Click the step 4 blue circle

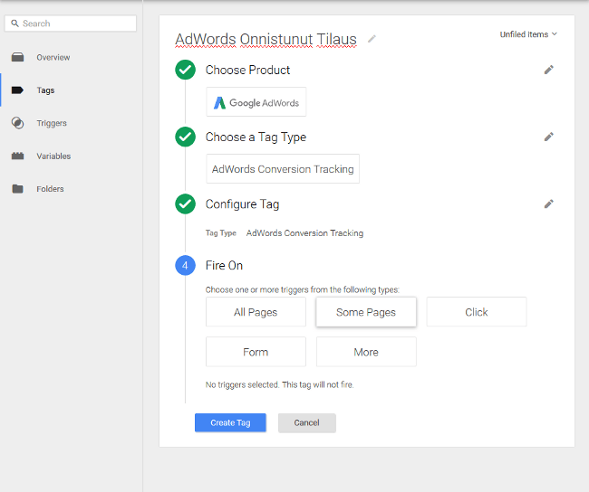tap(185, 266)
